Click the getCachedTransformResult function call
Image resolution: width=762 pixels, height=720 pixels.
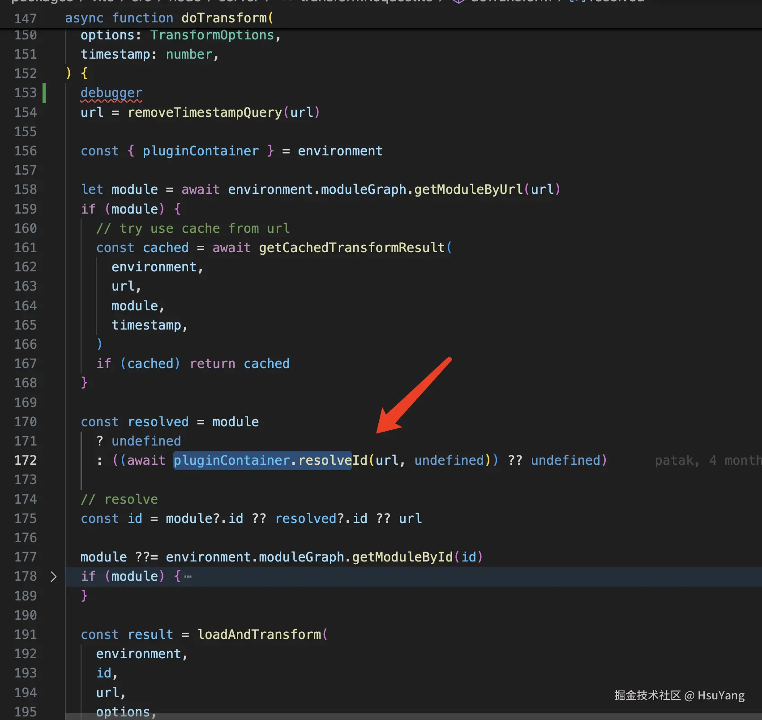(x=352, y=248)
